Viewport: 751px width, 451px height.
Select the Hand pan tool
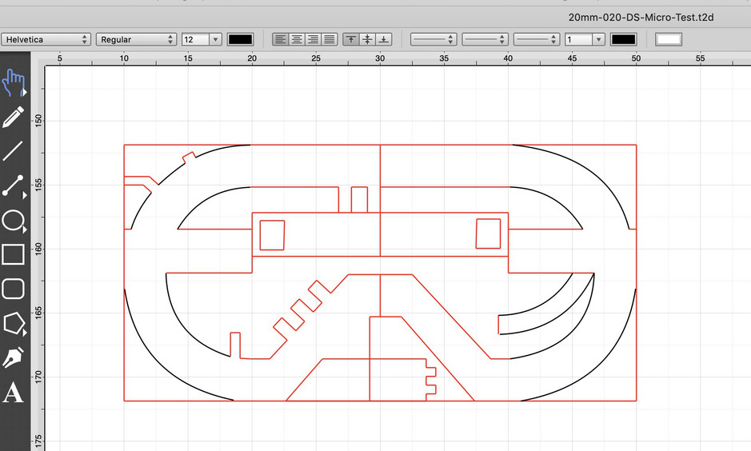tap(14, 82)
